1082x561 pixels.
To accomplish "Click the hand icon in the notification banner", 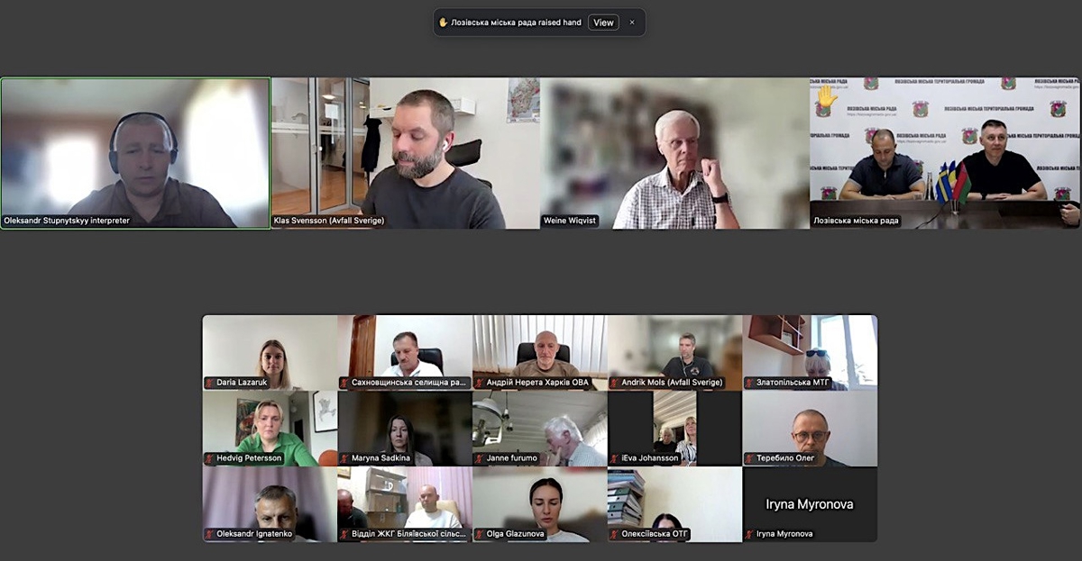I will pyautogui.click(x=444, y=23).
